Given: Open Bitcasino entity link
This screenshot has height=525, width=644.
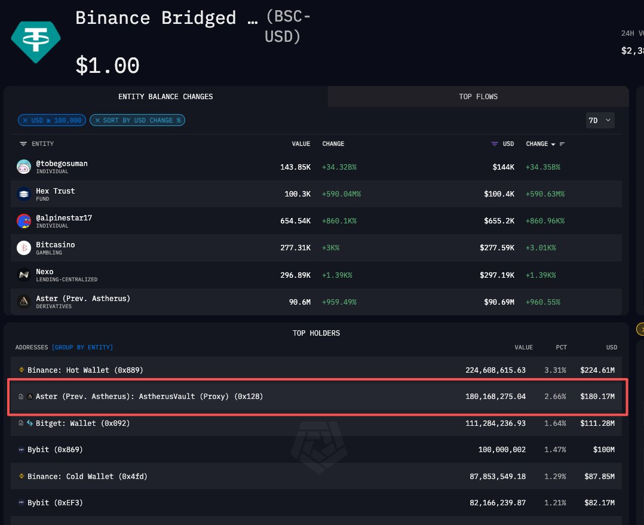Looking at the screenshot, I should (x=55, y=245).
